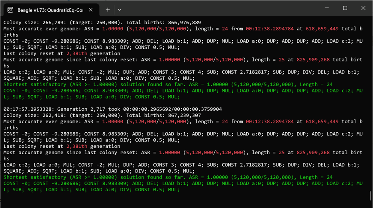The image size is (373, 208).
Task: Click first 'Last colony reset at' line
Action: click(x=62, y=53)
